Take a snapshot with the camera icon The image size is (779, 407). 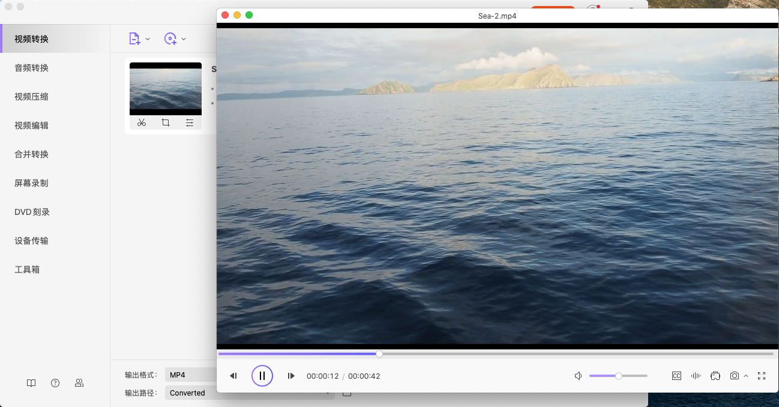point(734,376)
